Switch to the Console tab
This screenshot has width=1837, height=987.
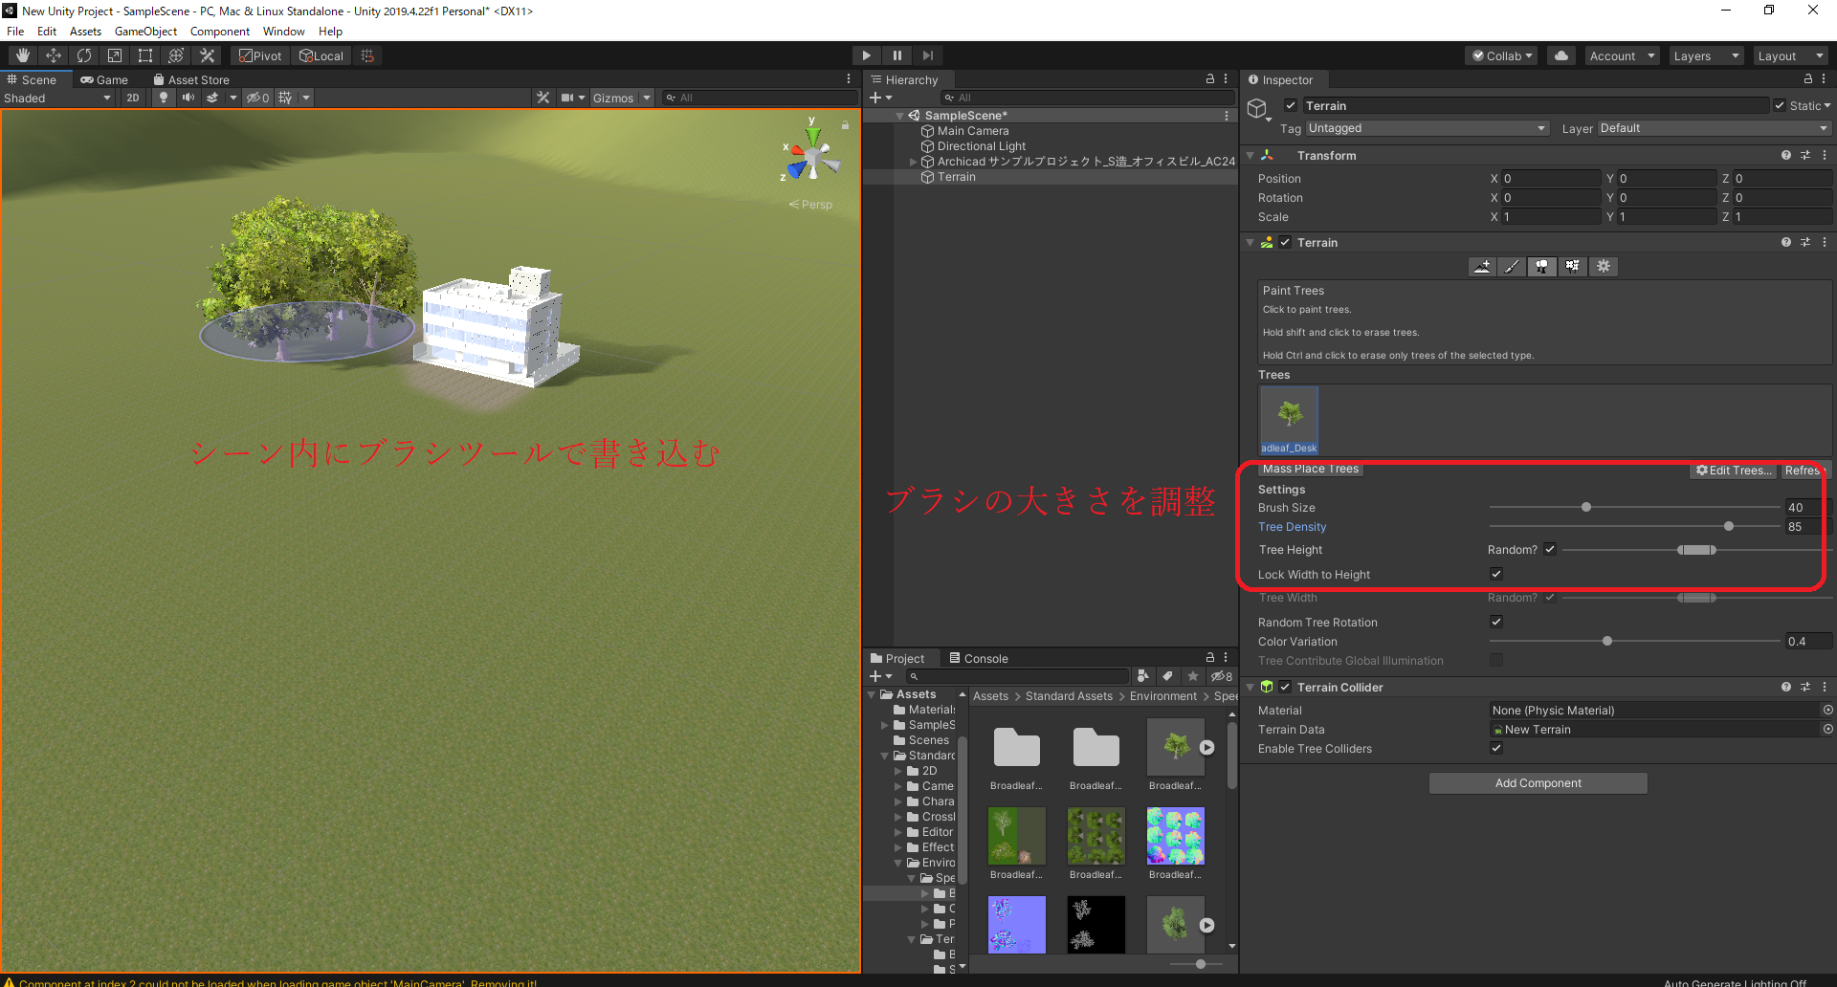pyautogui.click(x=979, y=658)
